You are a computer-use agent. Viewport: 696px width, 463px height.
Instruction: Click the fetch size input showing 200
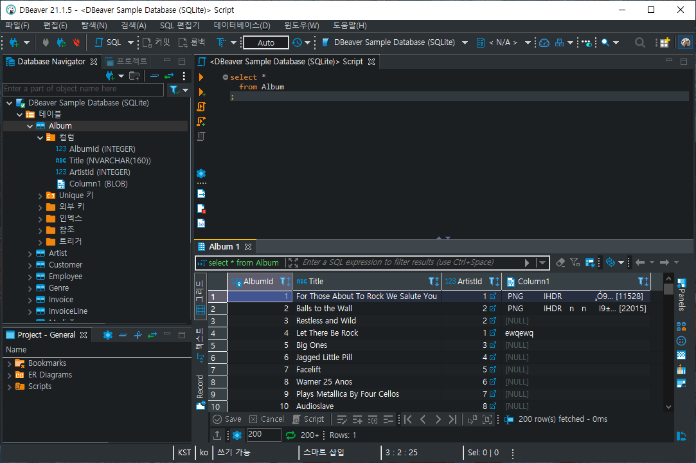[263, 435]
